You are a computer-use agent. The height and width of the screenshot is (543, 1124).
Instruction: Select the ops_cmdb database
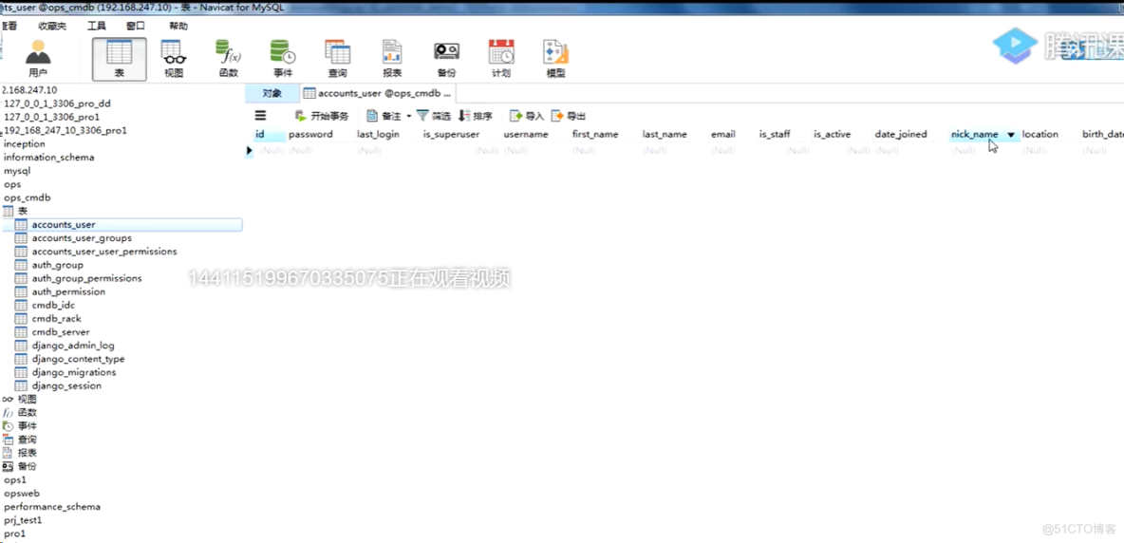click(28, 197)
